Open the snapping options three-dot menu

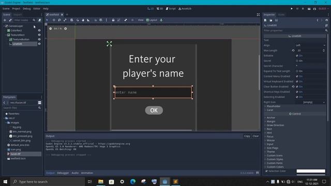107,20
